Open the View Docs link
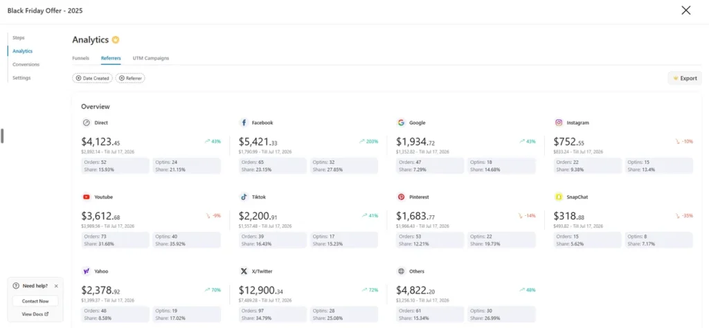This screenshot has height=328, width=709. 35,314
